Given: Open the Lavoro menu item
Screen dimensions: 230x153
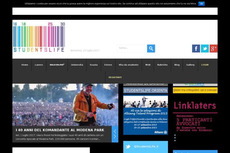Looking at the screenshot, I should point(39,65).
